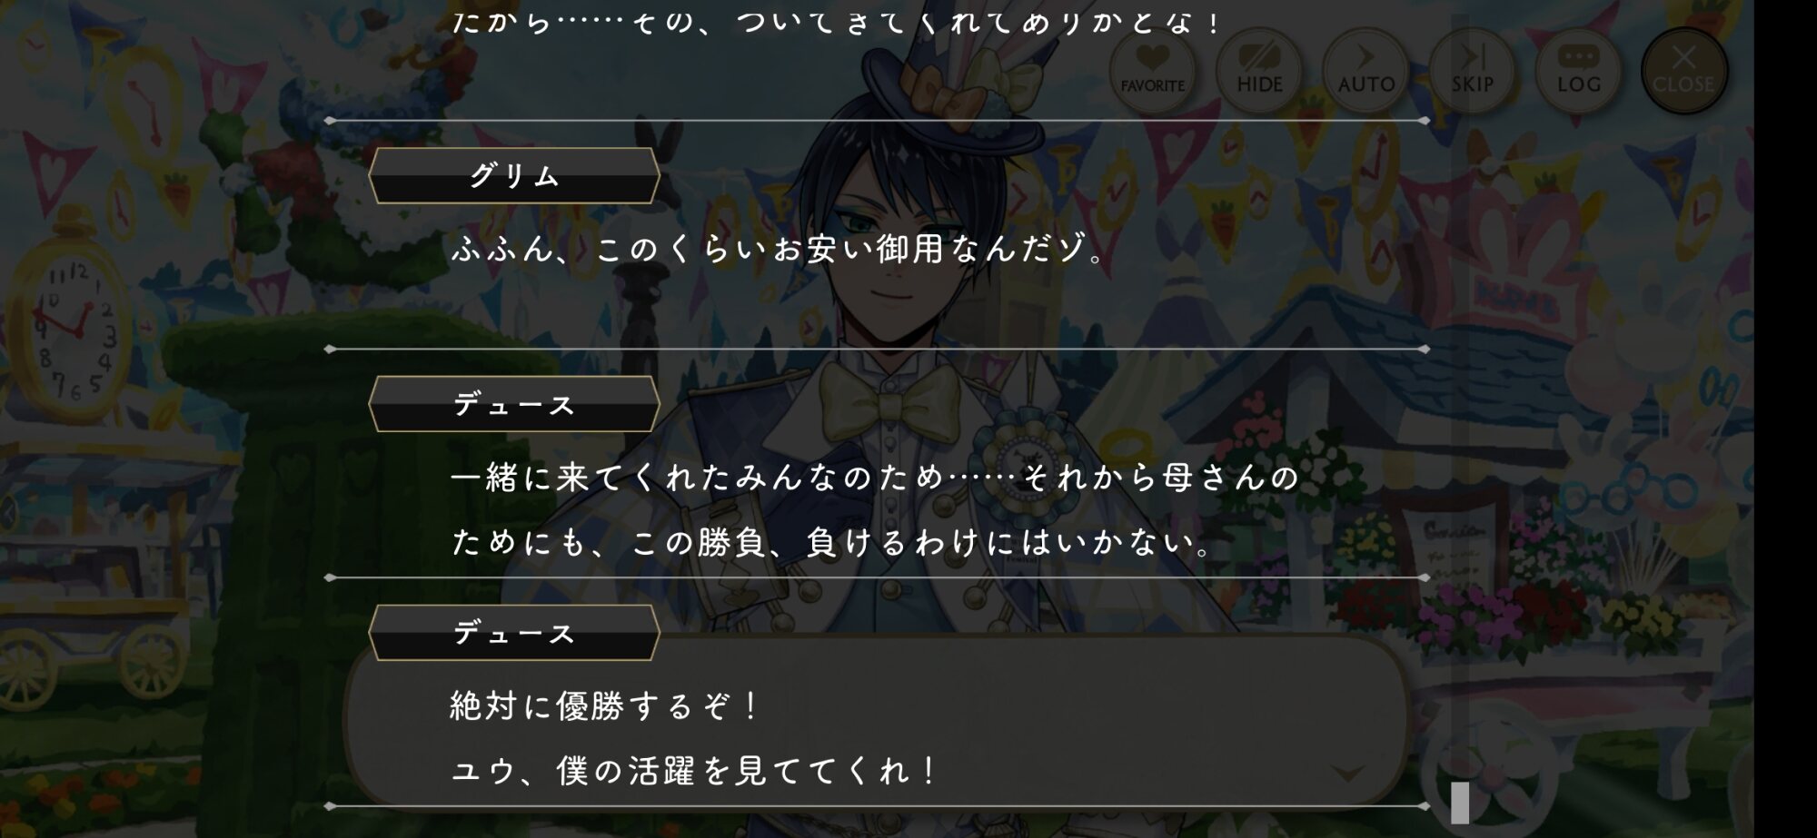Click the line 絶対に優勝するぞ！
Image resolution: width=1817 pixels, height=838 pixels.
pyautogui.click(x=605, y=706)
